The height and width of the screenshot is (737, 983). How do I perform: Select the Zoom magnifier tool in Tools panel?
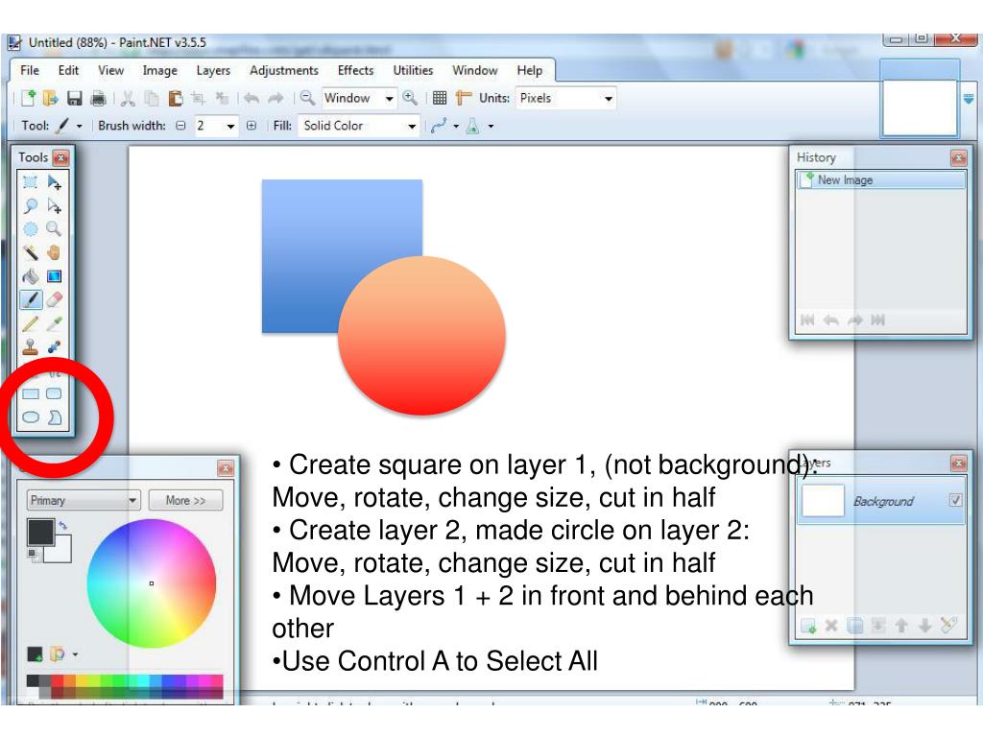coord(54,229)
